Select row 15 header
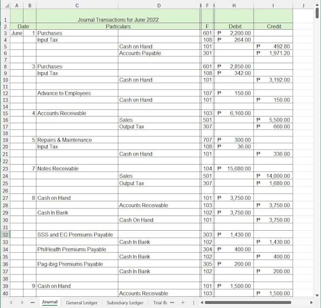The width and height of the screenshot is (321, 308). pos(5,113)
